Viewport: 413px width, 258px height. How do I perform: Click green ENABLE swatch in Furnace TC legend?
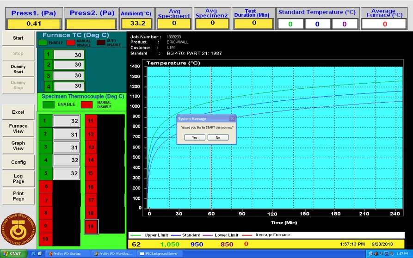[x=43, y=43]
